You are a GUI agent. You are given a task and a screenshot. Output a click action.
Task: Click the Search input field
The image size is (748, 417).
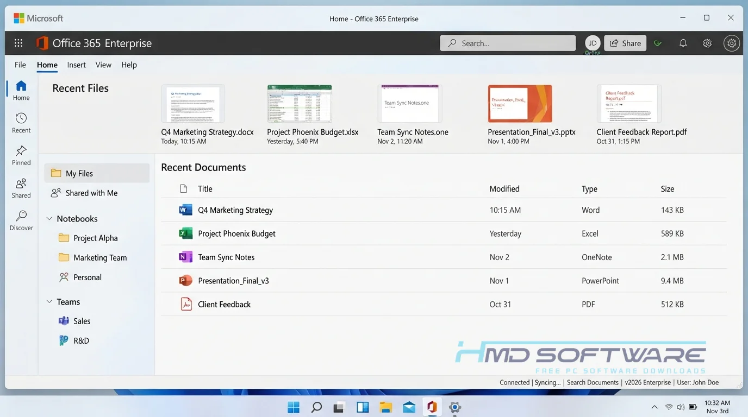click(508, 43)
